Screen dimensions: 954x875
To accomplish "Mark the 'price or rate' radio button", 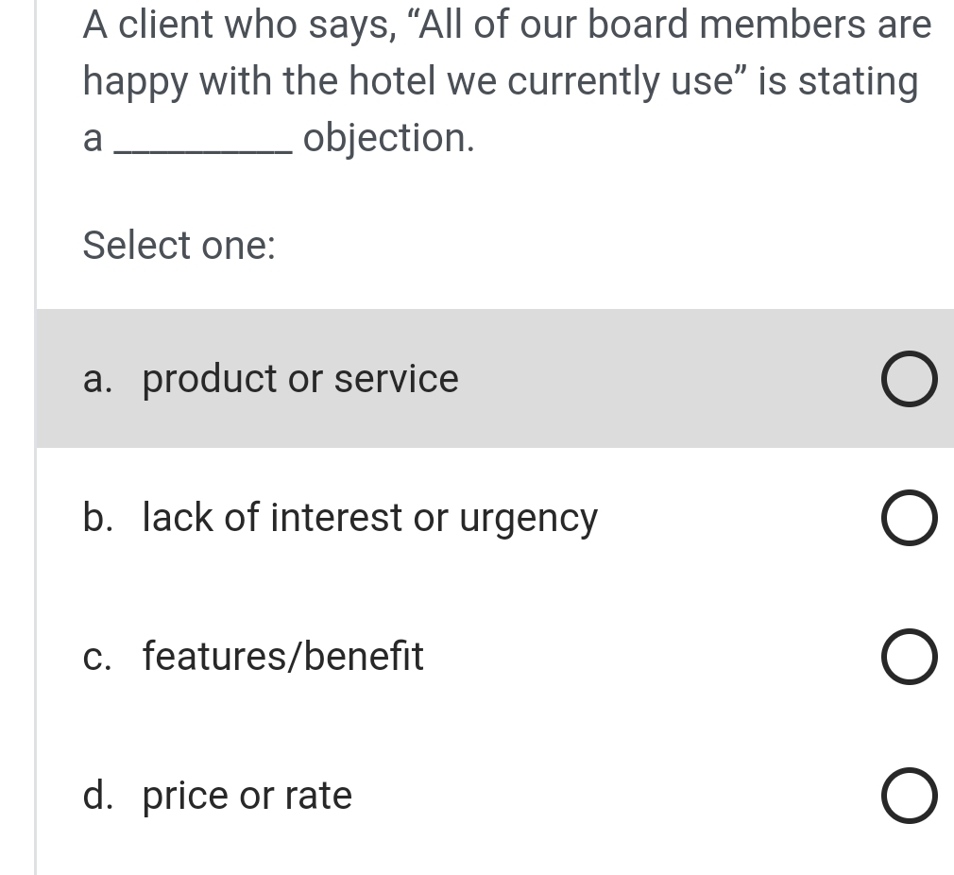I will pyautogui.click(x=910, y=797).
